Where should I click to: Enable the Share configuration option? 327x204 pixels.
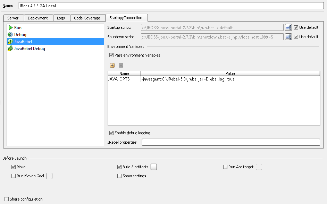[7, 199]
